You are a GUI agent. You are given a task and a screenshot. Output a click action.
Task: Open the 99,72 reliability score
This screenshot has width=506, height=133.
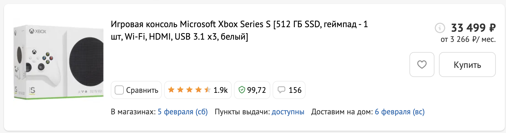coord(256,90)
